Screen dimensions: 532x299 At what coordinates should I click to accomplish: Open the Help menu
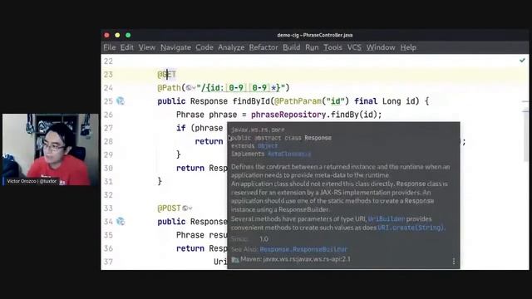click(408, 47)
